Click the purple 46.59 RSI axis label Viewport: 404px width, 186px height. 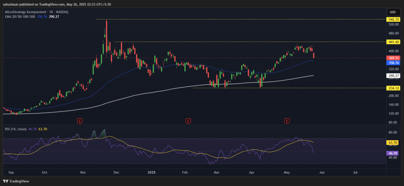(x=393, y=153)
